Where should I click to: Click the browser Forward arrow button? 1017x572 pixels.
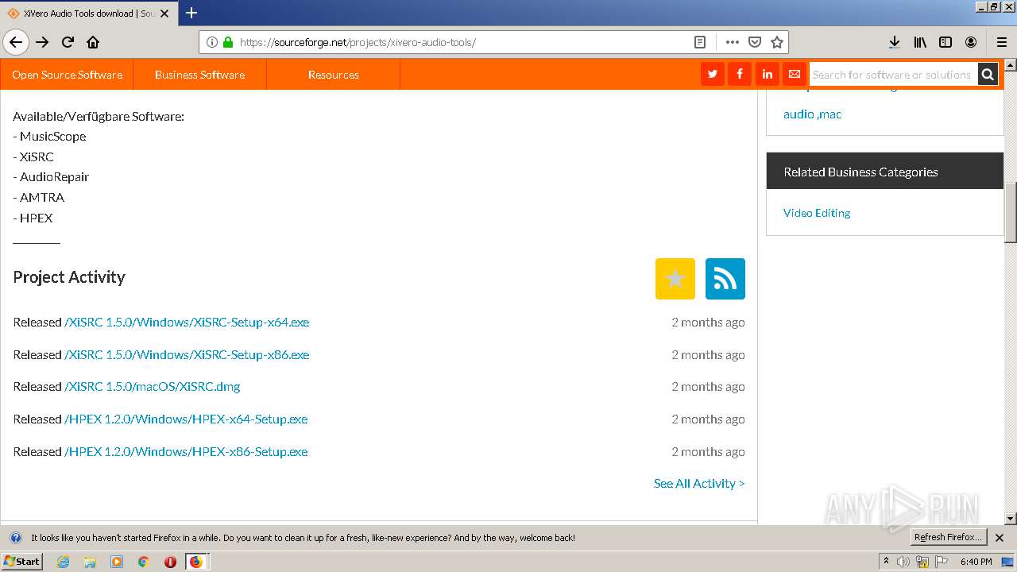coord(42,42)
